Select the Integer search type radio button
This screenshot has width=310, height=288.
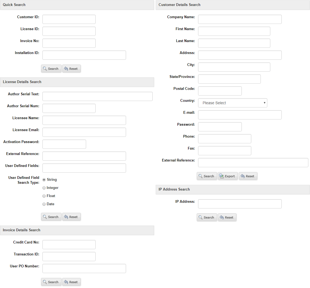[44, 188]
